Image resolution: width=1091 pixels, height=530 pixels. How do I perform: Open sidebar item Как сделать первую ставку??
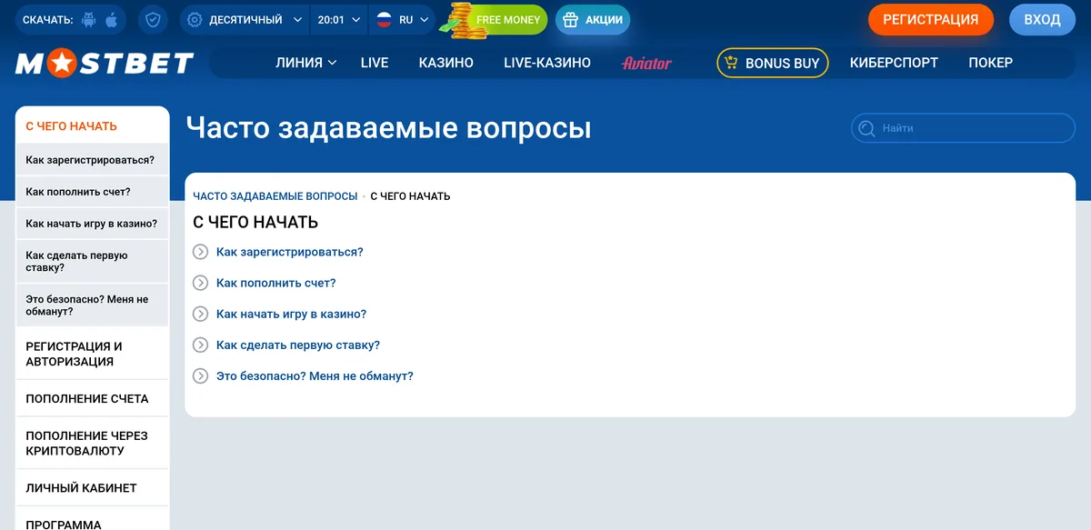click(93, 262)
